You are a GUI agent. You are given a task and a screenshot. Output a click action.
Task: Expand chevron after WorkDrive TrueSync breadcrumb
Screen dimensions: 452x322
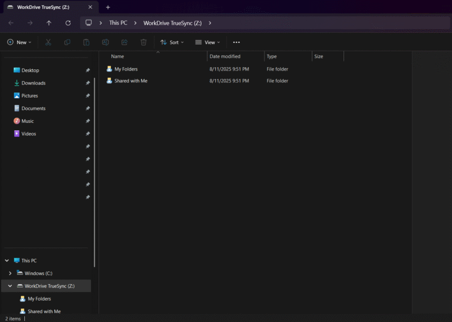click(210, 23)
